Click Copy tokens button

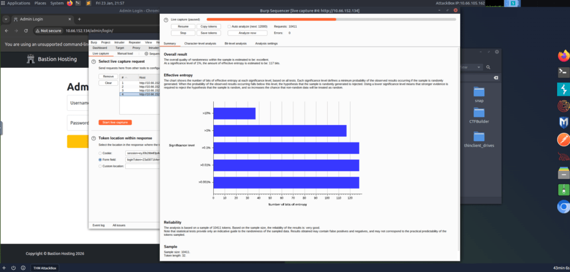(209, 27)
